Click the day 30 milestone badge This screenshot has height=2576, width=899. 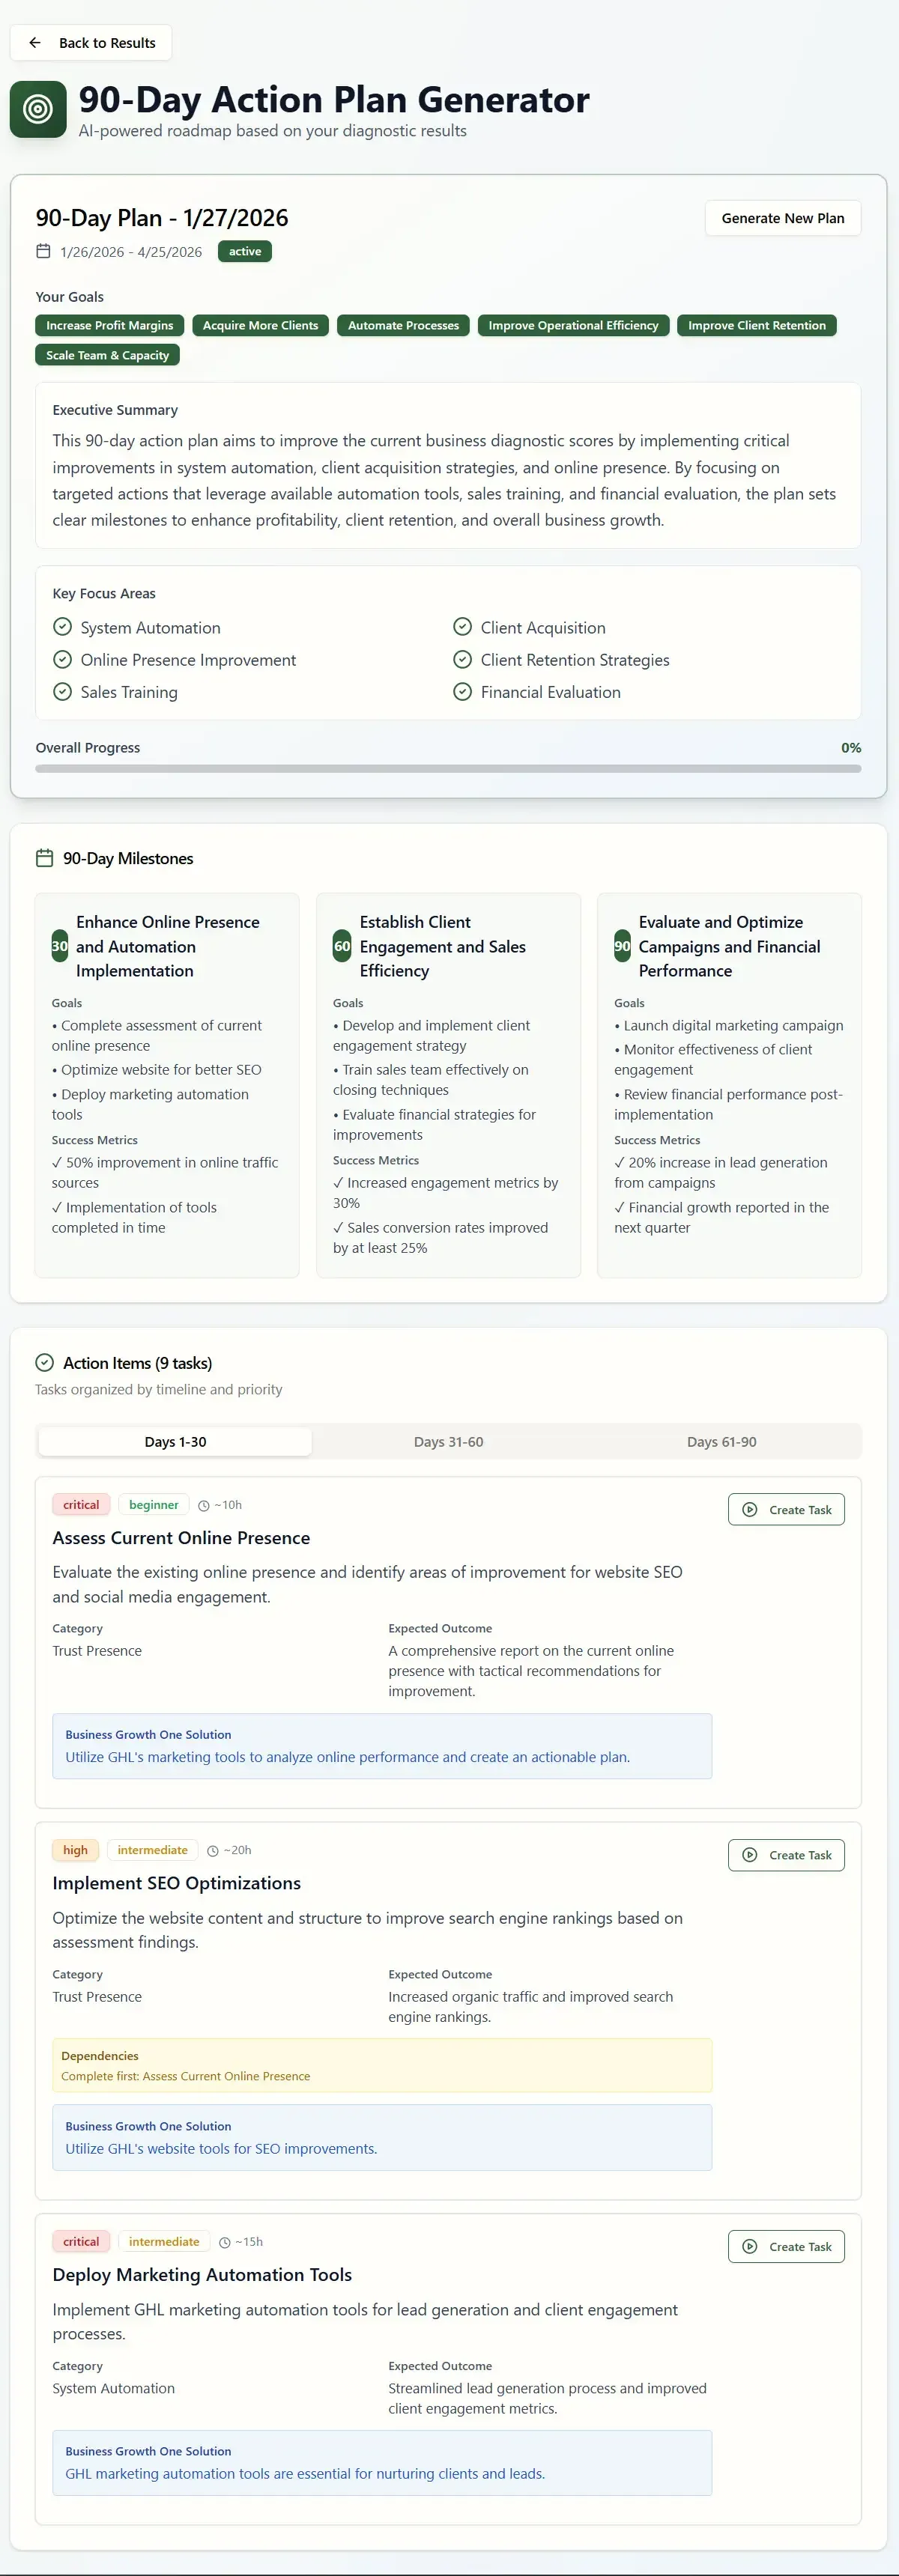[60, 946]
